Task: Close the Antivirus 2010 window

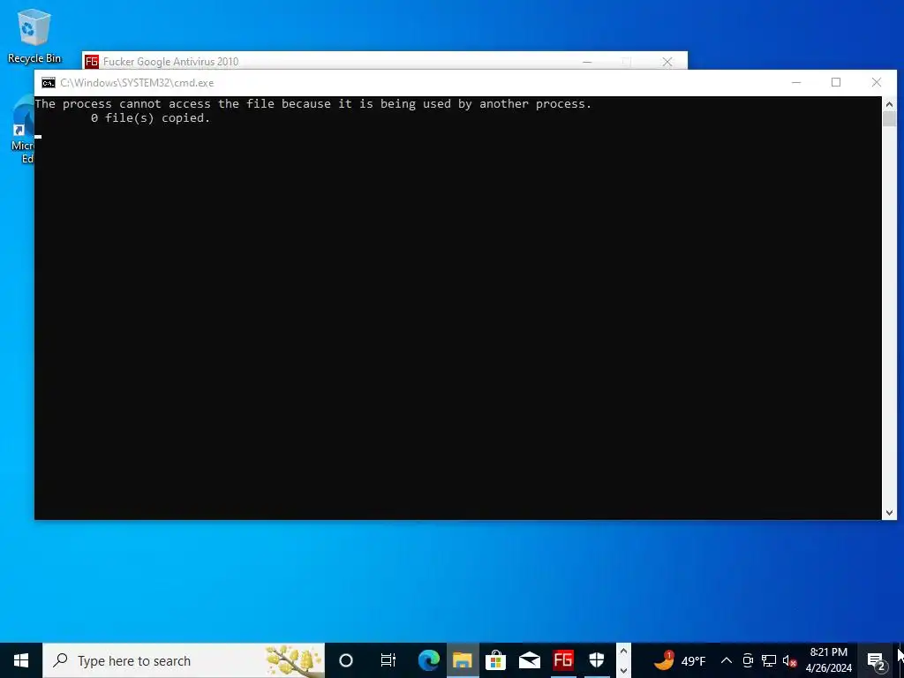Action: point(667,62)
